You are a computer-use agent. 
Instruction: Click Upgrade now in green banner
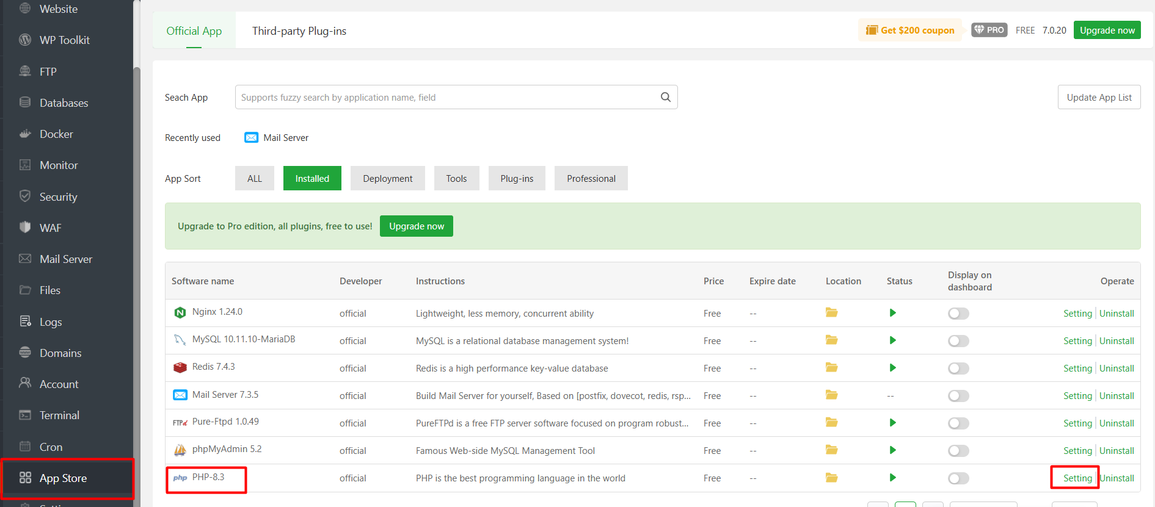click(417, 226)
